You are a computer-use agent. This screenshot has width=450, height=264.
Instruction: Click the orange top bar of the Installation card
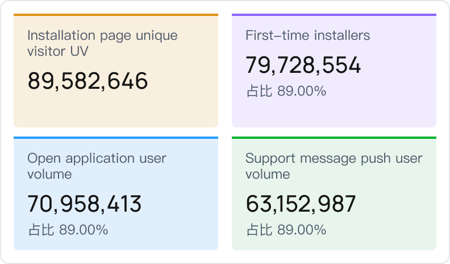(x=116, y=15)
